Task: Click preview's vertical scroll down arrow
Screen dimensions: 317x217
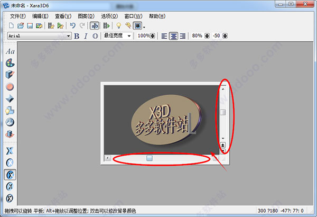Action: pos(223,138)
